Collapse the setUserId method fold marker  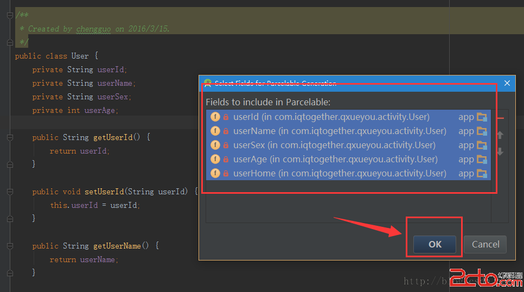point(10,192)
